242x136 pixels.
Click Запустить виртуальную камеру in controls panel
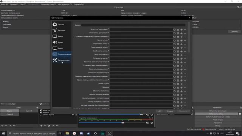(x=218, y=117)
